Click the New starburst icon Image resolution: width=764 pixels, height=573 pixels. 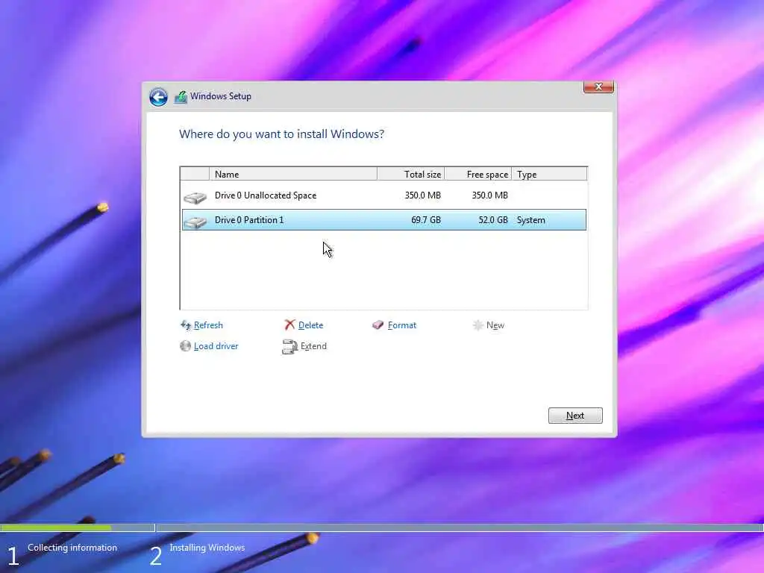(x=478, y=325)
